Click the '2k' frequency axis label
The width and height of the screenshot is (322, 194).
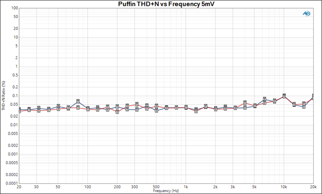point(215,187)
